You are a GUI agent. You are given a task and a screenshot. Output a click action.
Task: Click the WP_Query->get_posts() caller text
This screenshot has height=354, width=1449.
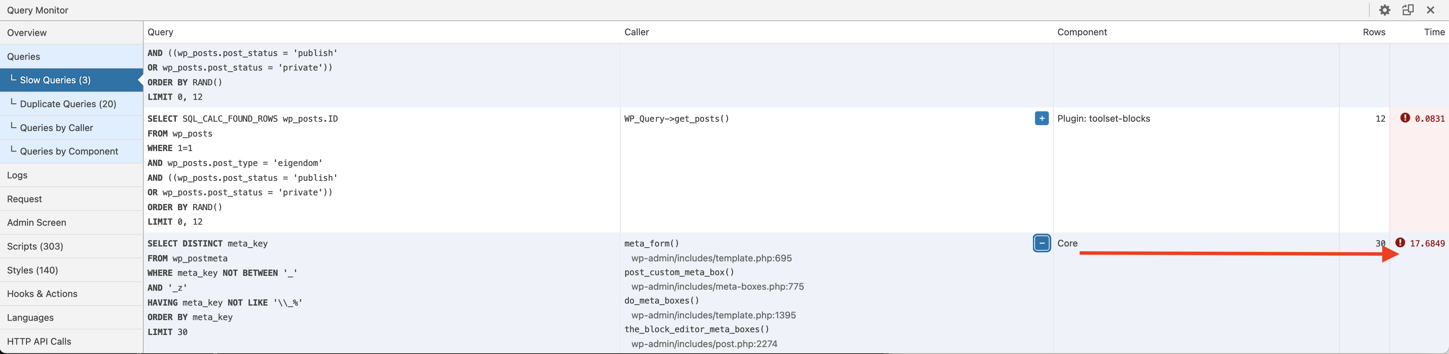[x=676, y=119]
